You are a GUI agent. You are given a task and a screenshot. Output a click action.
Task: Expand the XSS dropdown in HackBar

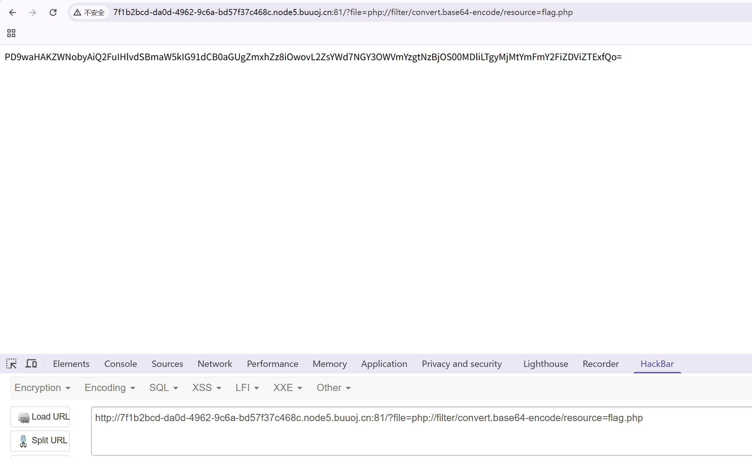[206, 388]
